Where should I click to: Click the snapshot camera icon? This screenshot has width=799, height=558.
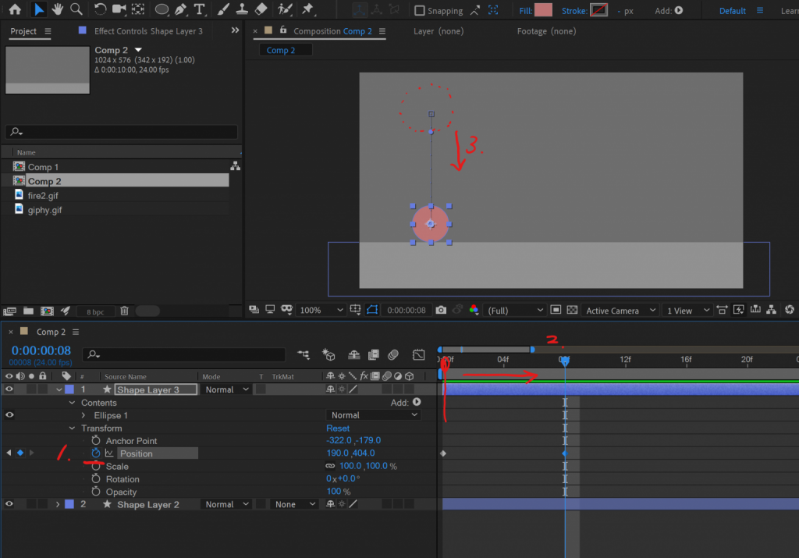441,311
